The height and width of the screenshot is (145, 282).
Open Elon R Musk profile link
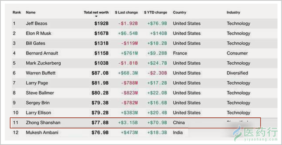pyautogui.click(x=38, y=34)
